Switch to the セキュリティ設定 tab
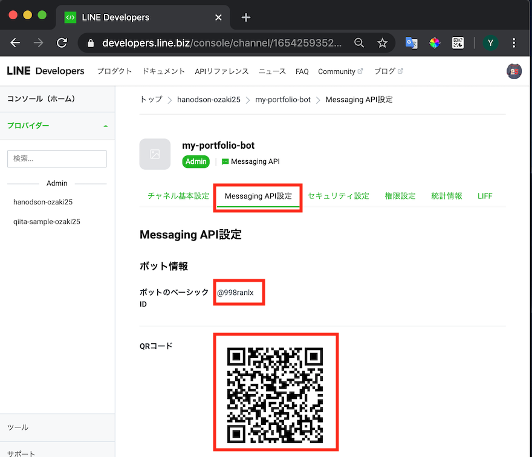This screenshot has height=457, width=532. pos(338,196)
